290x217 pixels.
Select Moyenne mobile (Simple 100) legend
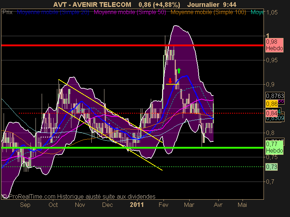[x=208, y=12]
